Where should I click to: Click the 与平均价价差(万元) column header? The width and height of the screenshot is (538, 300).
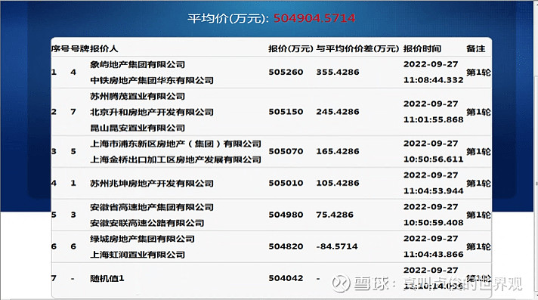(x=357, y=49)
